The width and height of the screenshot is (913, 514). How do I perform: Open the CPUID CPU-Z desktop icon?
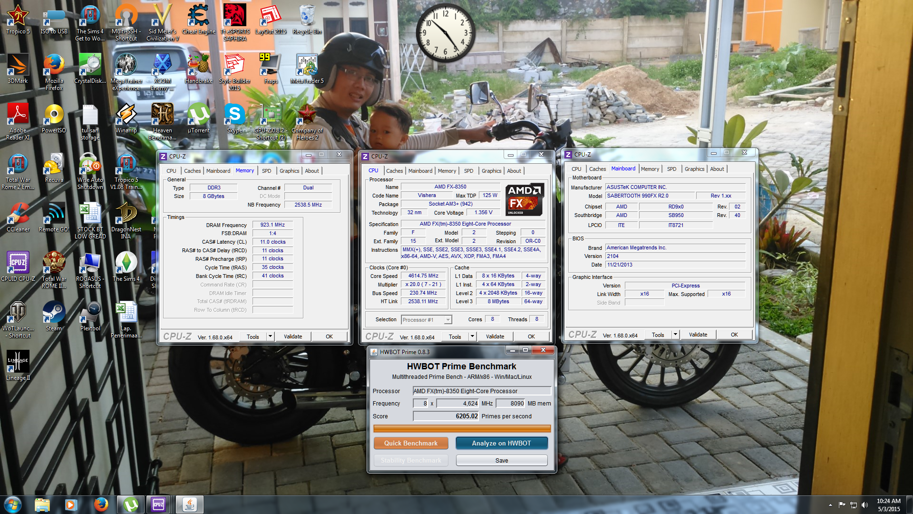pos(18,267)
